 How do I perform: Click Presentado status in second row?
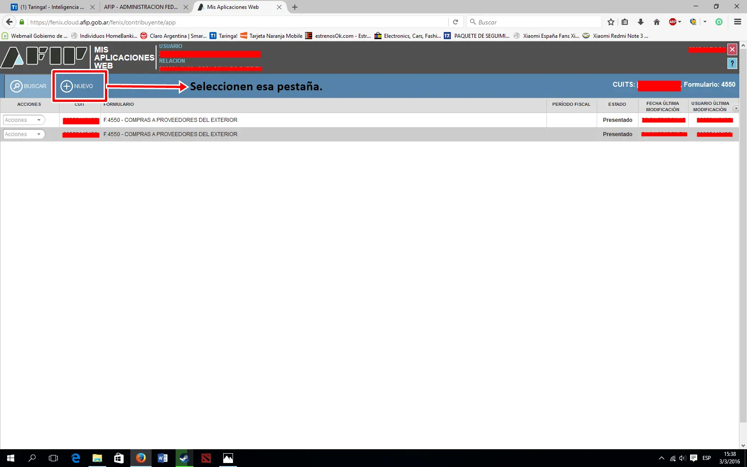pyautogui.click(x=618, y=134)
